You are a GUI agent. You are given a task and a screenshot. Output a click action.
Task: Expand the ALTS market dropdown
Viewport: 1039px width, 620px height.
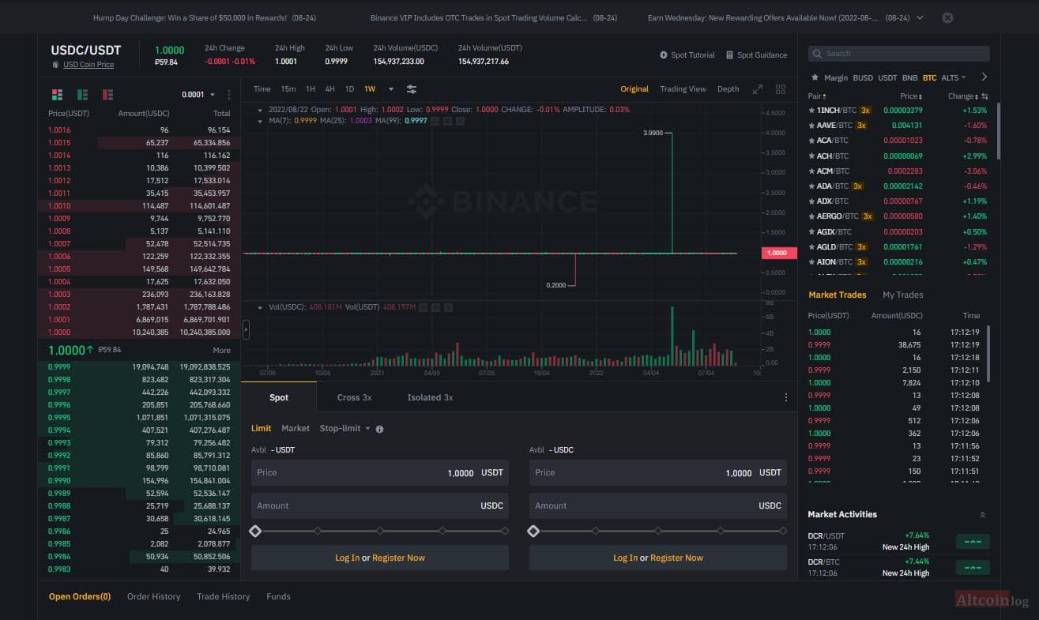[954, 77]
